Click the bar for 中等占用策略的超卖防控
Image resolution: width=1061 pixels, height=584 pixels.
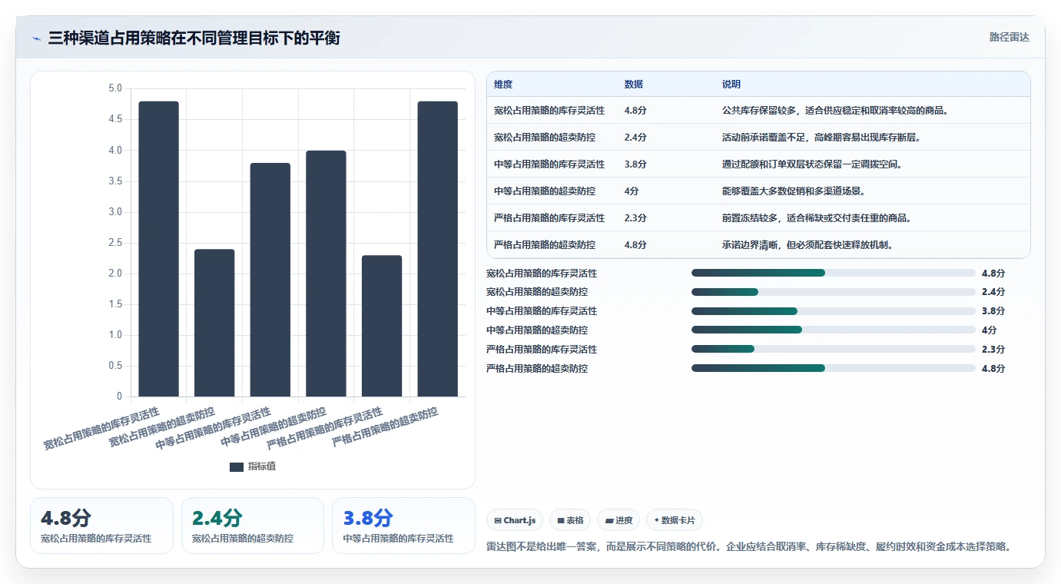(326, 274)
